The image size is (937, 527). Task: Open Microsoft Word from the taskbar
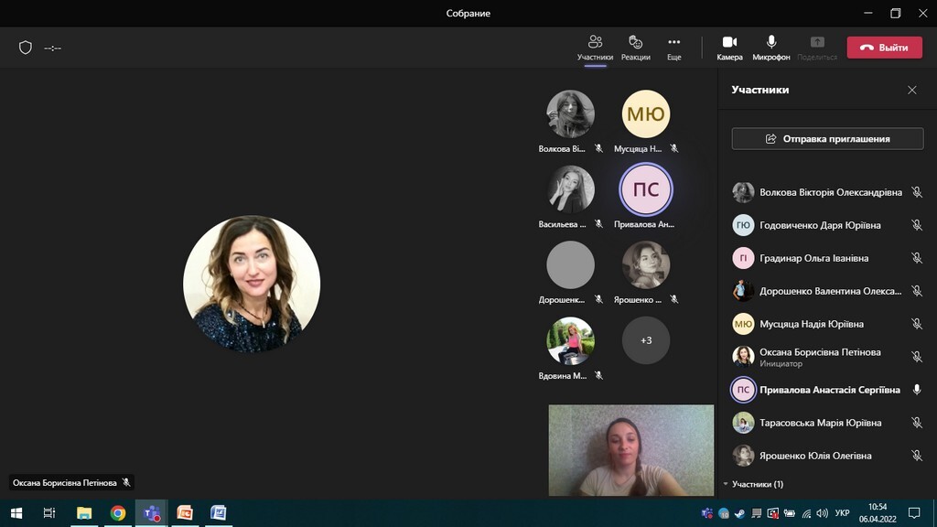(x=218, y=512)
